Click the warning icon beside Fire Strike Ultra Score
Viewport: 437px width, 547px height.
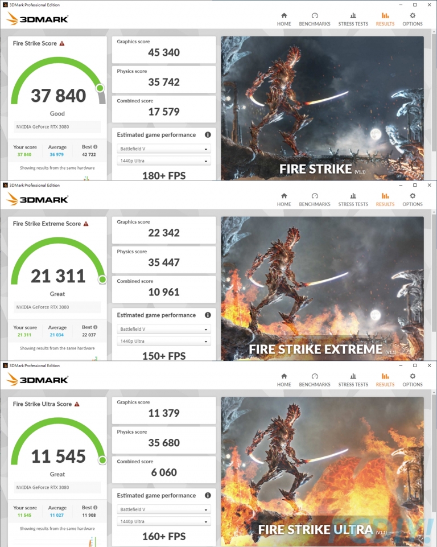point(77,404)
